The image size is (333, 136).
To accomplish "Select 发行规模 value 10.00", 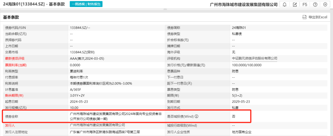I will point(74,108).
